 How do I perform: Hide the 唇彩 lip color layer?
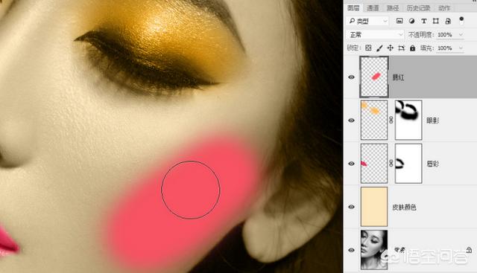click(x=351, y=164)
